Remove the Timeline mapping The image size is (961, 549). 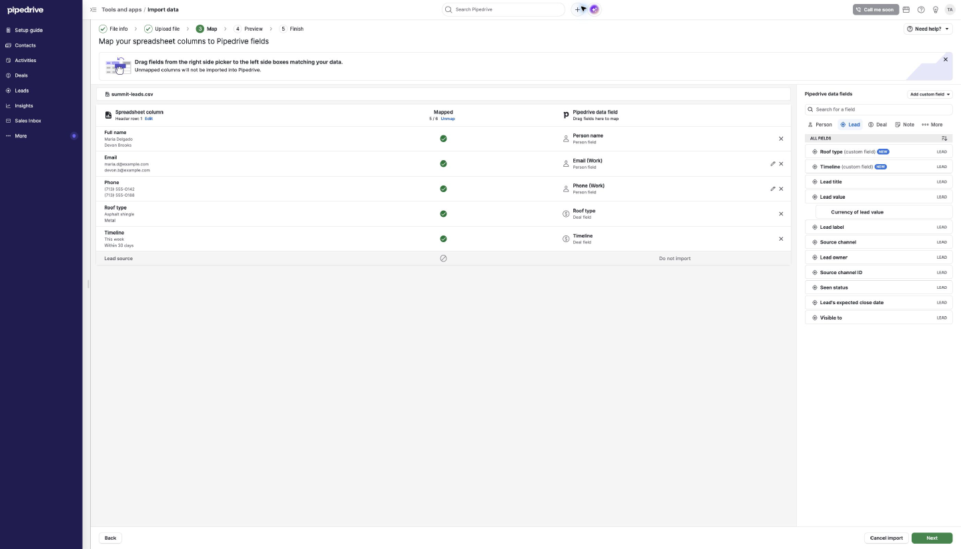[x=781, y=239]
